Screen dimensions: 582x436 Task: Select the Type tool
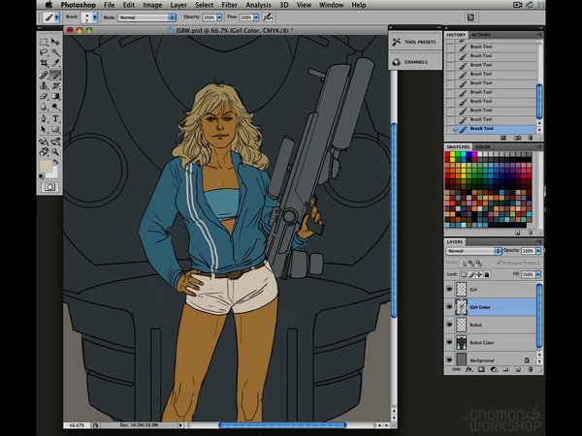tap(55, 118)
